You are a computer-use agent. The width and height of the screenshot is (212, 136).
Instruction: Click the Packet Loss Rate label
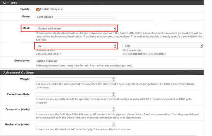pyautogui.click(x=18, y=94)
